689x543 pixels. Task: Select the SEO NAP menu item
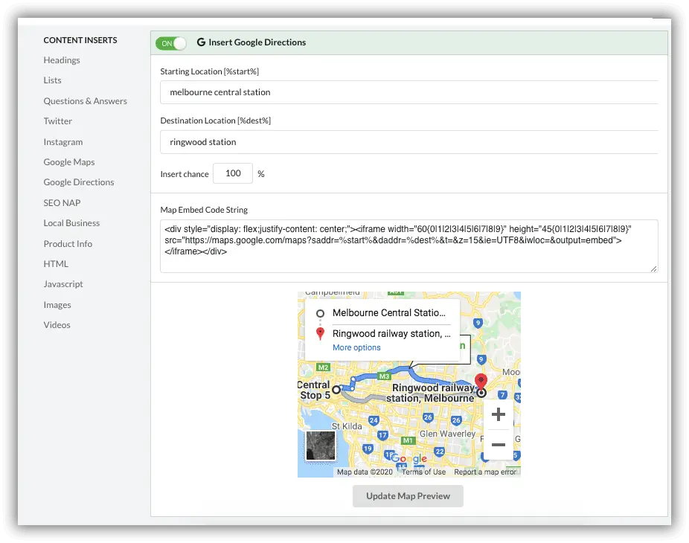click(62, 203)
